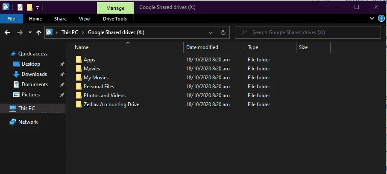This screenshot has height=174, width=387.
Task: Select the Zedlav Accounting Drive folder icon
Action: click(79, 104)
